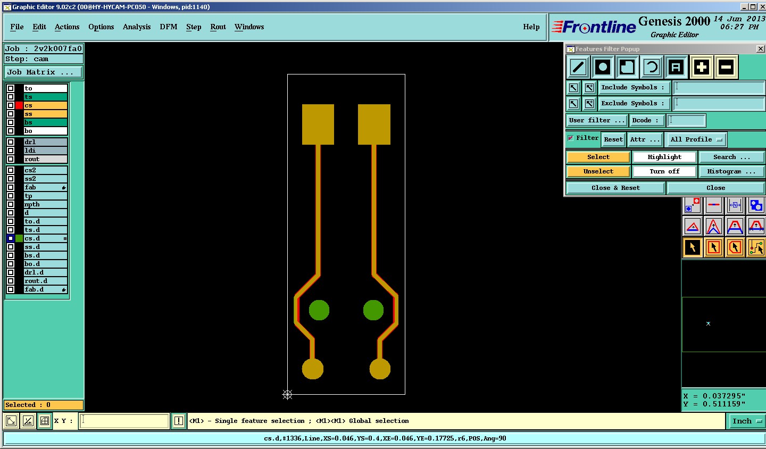This screenshot has height=449, width=766.
Task: Click arrow-plus icon beside Exclude Symbols
Action: [x=589, y=103]
